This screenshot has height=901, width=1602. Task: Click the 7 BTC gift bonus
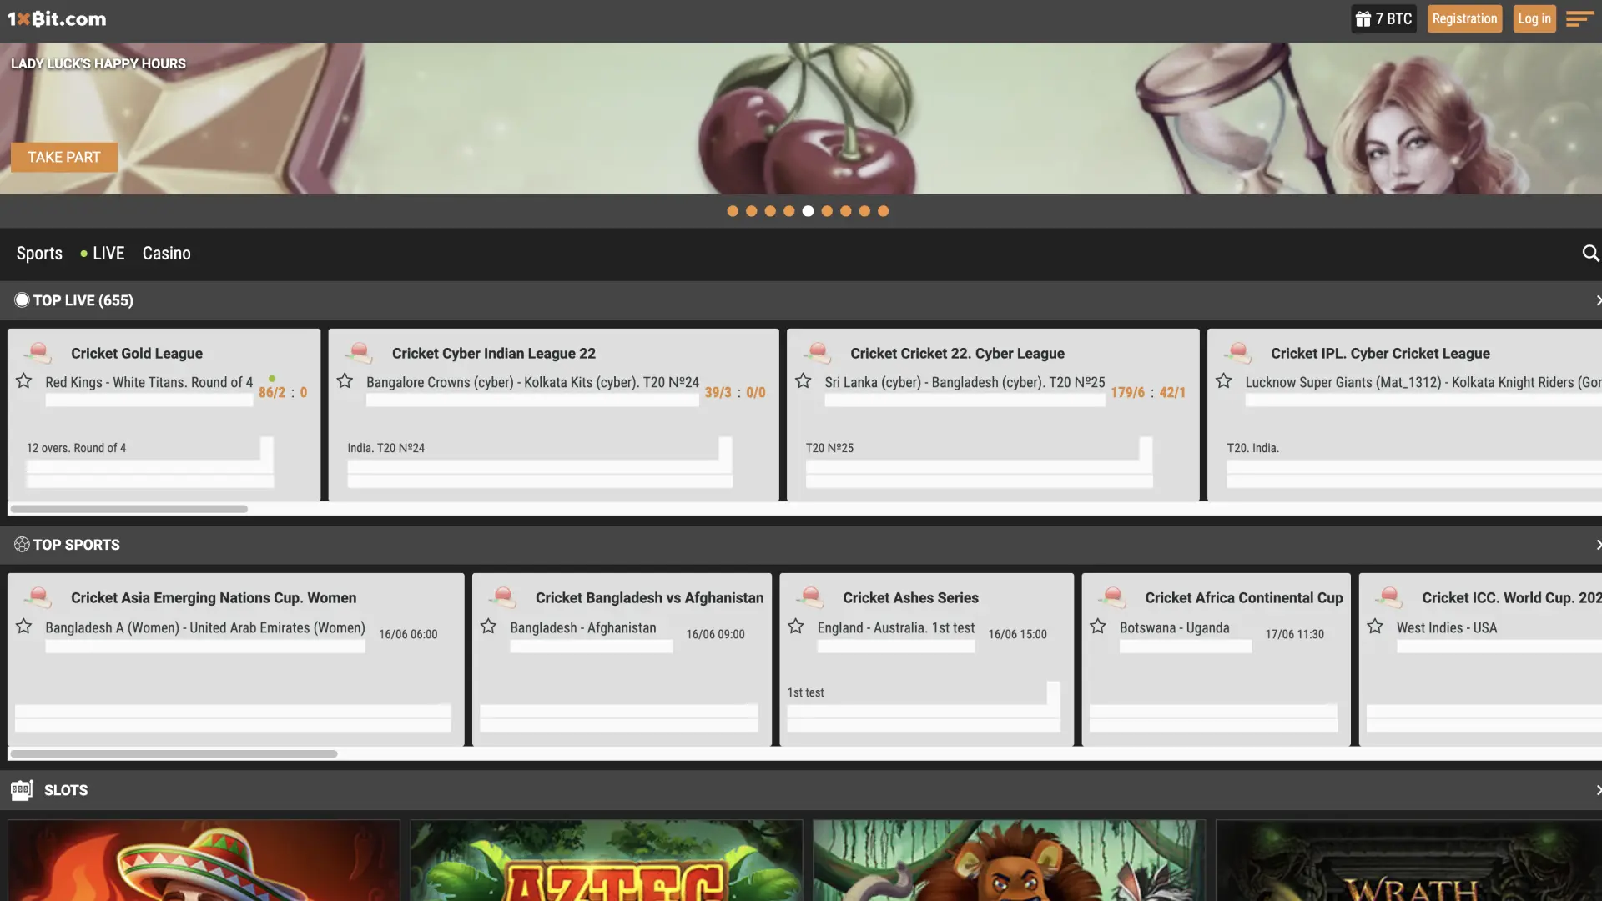[1383, 18]
